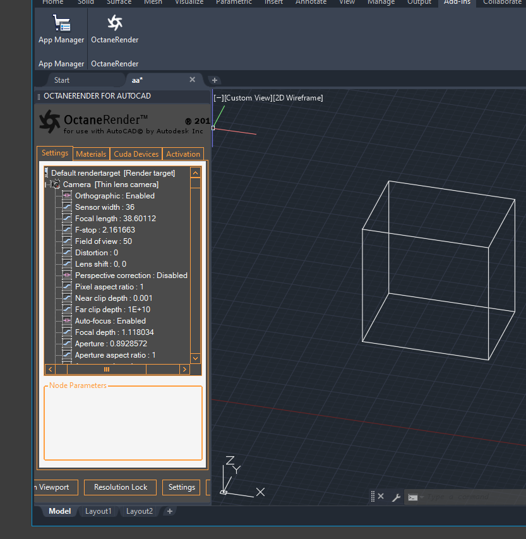Image resolution: width=526 pixels, height=539 pixels.
Task: Open the Add-ins ribbon tab
Action: 457,2
